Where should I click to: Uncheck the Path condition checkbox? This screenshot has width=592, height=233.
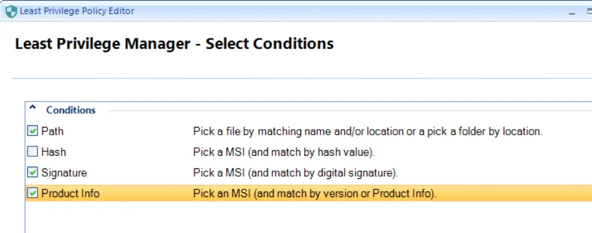[33, 131]
